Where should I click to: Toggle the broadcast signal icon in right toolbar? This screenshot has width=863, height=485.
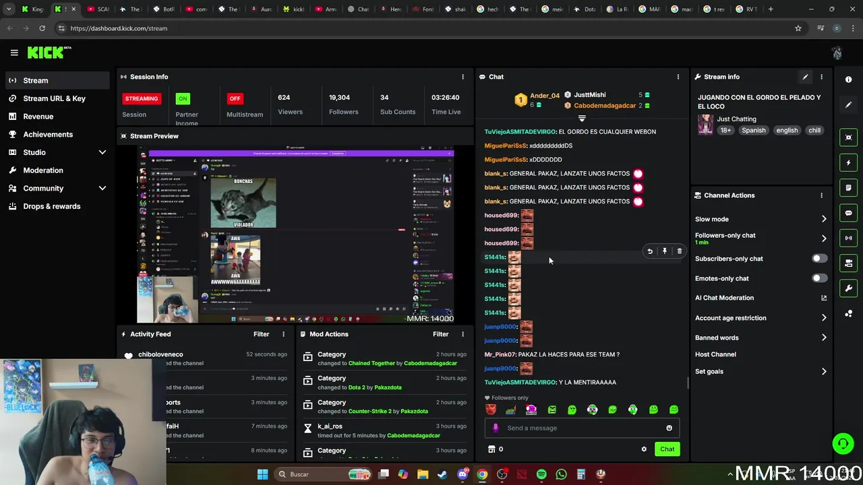(x=848, y=238)
